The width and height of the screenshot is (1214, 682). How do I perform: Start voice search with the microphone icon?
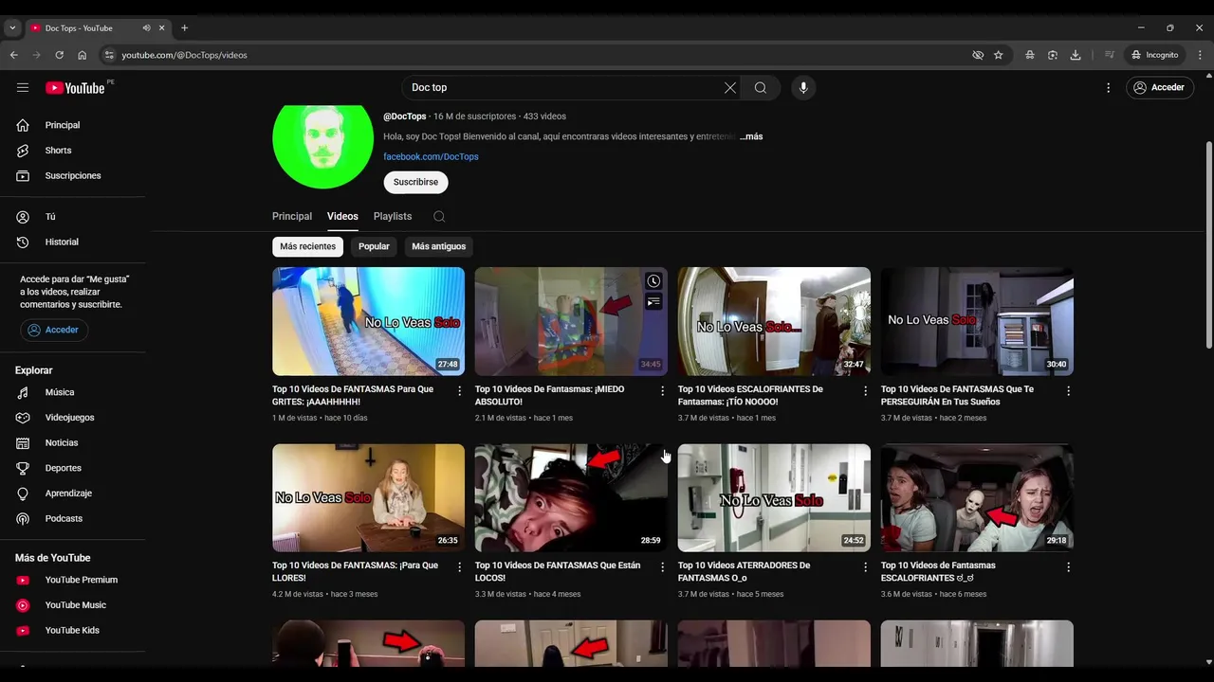[x=803, y=87]
